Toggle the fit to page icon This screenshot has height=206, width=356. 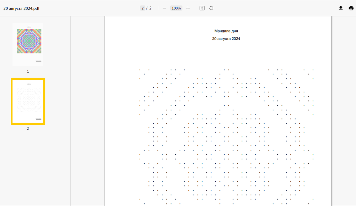(202, 8)
